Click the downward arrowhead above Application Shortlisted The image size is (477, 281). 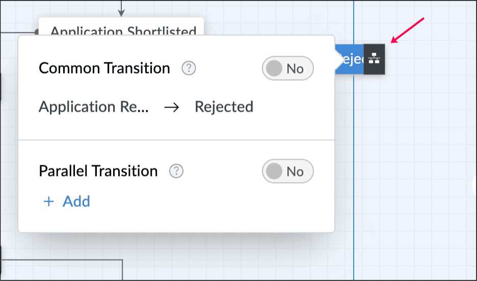[121, 12]
